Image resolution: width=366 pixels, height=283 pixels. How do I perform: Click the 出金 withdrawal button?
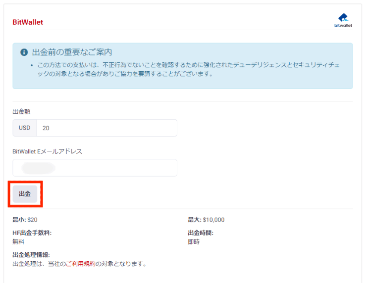click(25, 194)
